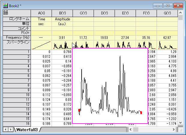186x135 pixels.
Task: Minimize the Book2 window
Action: coord(157,6)
